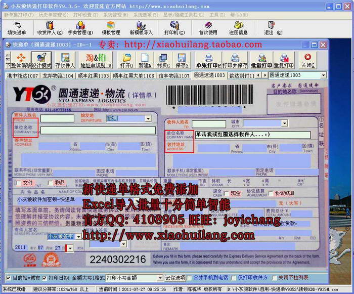Expand the 小灰狼签字 signature dropdown
The image size is (354, 294).
point(78,237)
